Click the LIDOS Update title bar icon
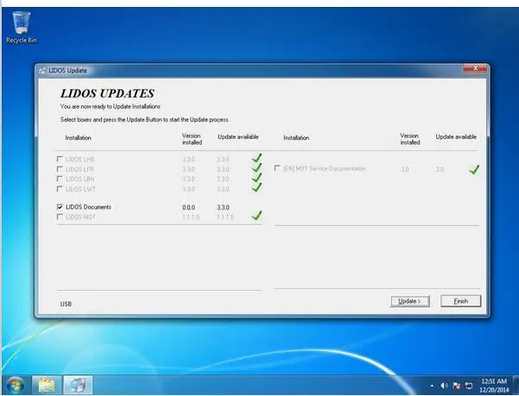 pos(42,71)
